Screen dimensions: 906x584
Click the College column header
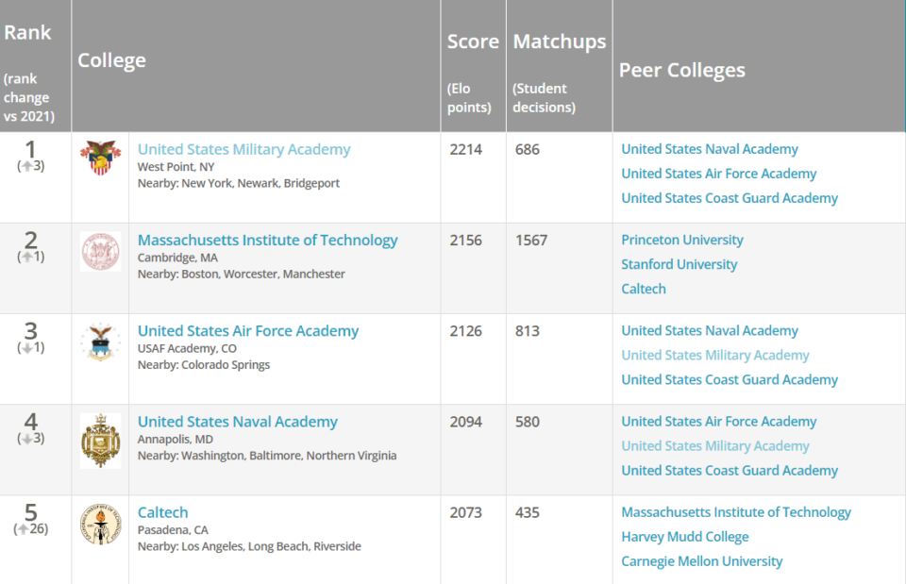pos(111,58)
